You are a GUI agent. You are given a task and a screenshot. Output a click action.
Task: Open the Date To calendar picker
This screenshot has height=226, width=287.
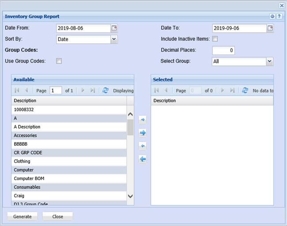[270, 28]
